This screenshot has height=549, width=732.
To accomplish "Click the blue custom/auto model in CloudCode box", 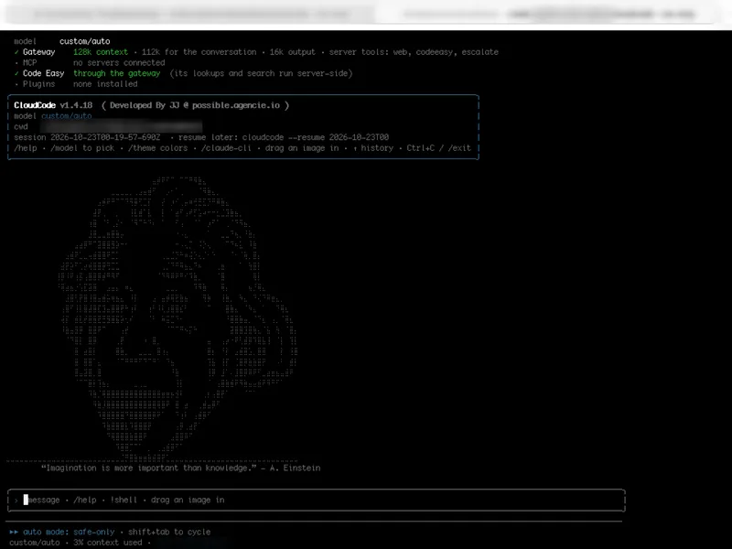I will 66,116.
